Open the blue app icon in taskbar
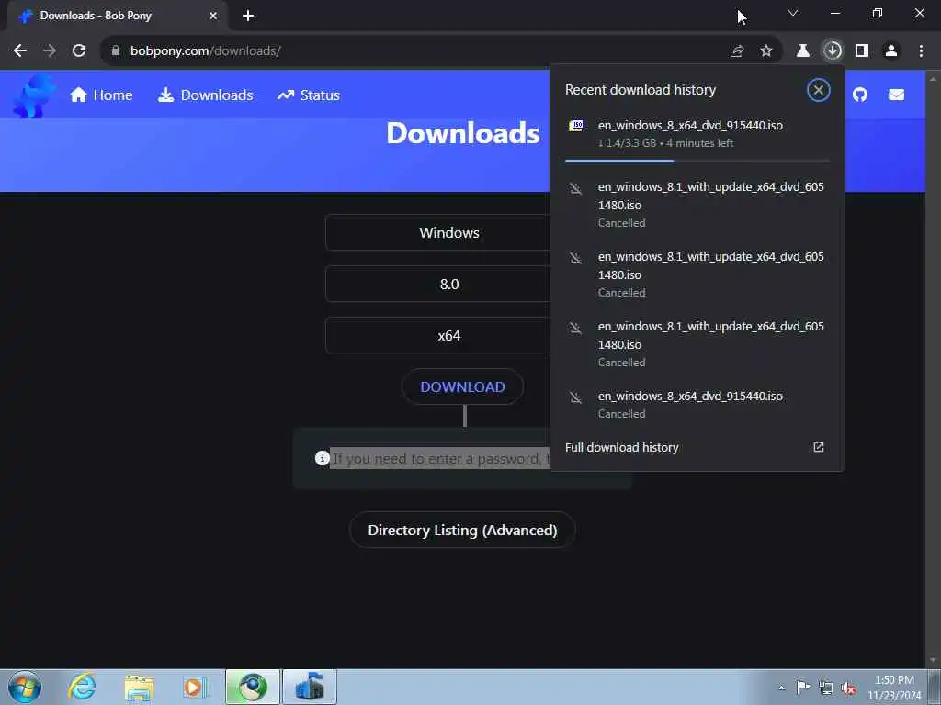The image size is (941, 705). tap(310, 687)
